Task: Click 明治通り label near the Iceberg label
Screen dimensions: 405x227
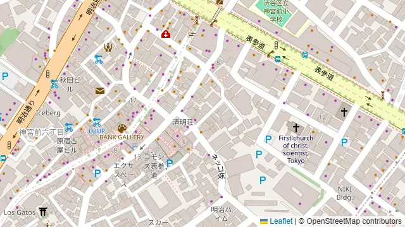Action: pos(26,112)
